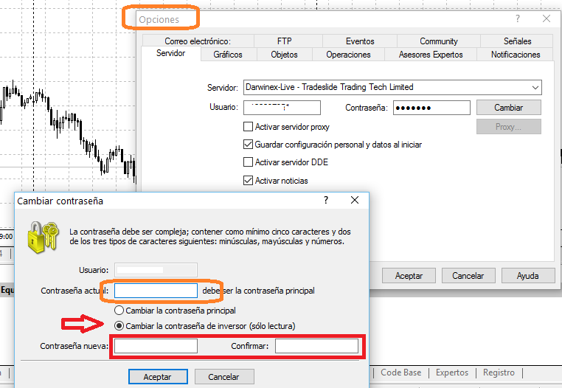Screen dimensions: 562x388
Task: Select Cambiar la contraseña de inversor option
Action: 119,326
